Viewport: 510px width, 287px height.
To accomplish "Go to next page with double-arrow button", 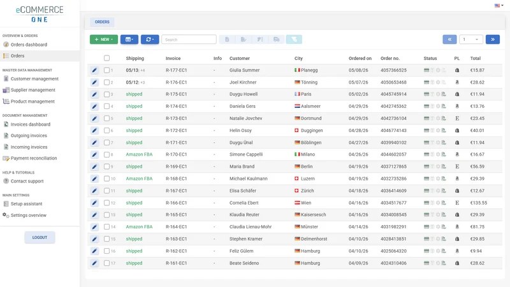I will [x=492, y=40].
